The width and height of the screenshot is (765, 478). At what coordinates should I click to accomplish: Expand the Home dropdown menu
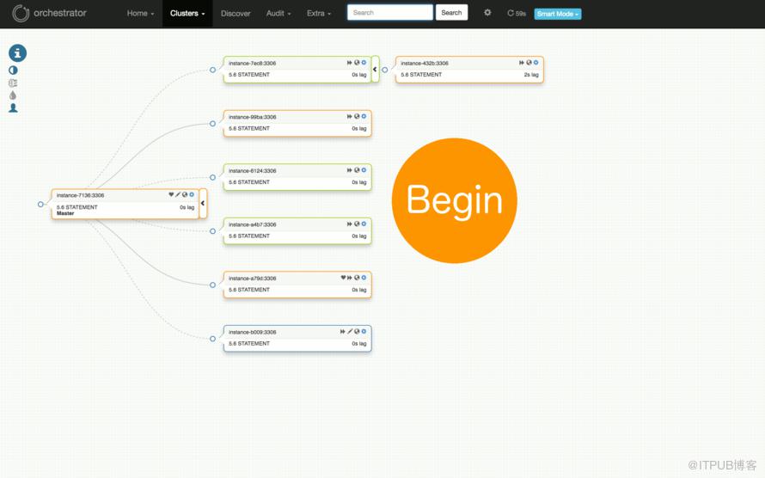click(x=140, y=13)
